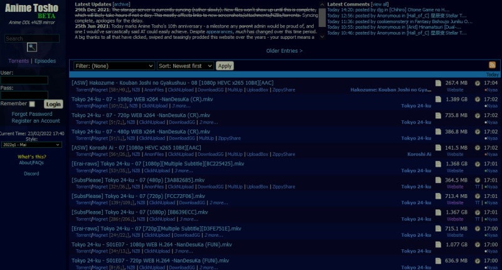502x270 pixels.
Task: Click the Apply button
Action: (225, 66)
